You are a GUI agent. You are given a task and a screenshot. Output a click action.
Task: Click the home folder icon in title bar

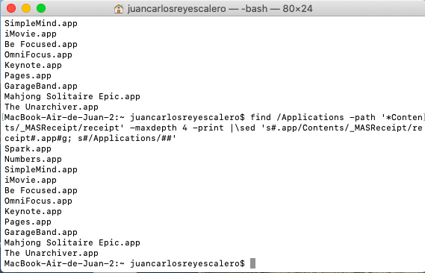click(x=119, y=9)
